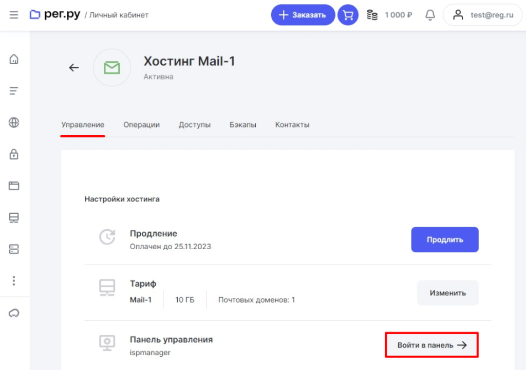Click the рег.ру logo
Screen dimensions: 526x370
[x=55, y=14]
